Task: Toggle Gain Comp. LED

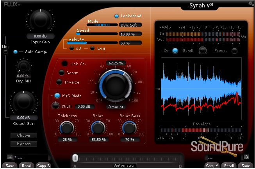Action: pos(16,52)
